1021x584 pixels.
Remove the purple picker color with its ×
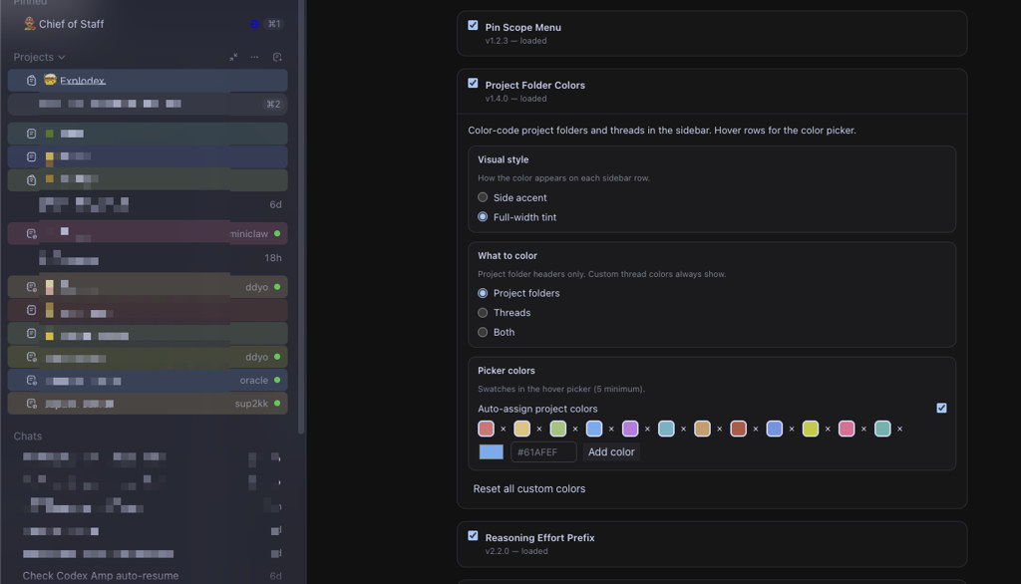coord(647,430)
